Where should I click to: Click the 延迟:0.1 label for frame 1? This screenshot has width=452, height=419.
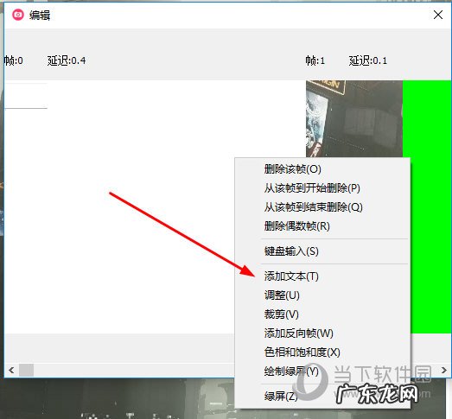point(368,60)
